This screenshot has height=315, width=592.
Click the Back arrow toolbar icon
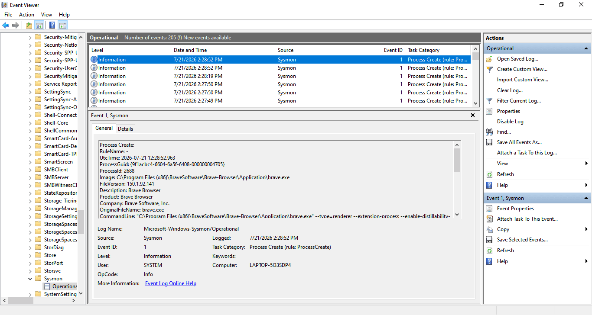[x=6, y=25]
